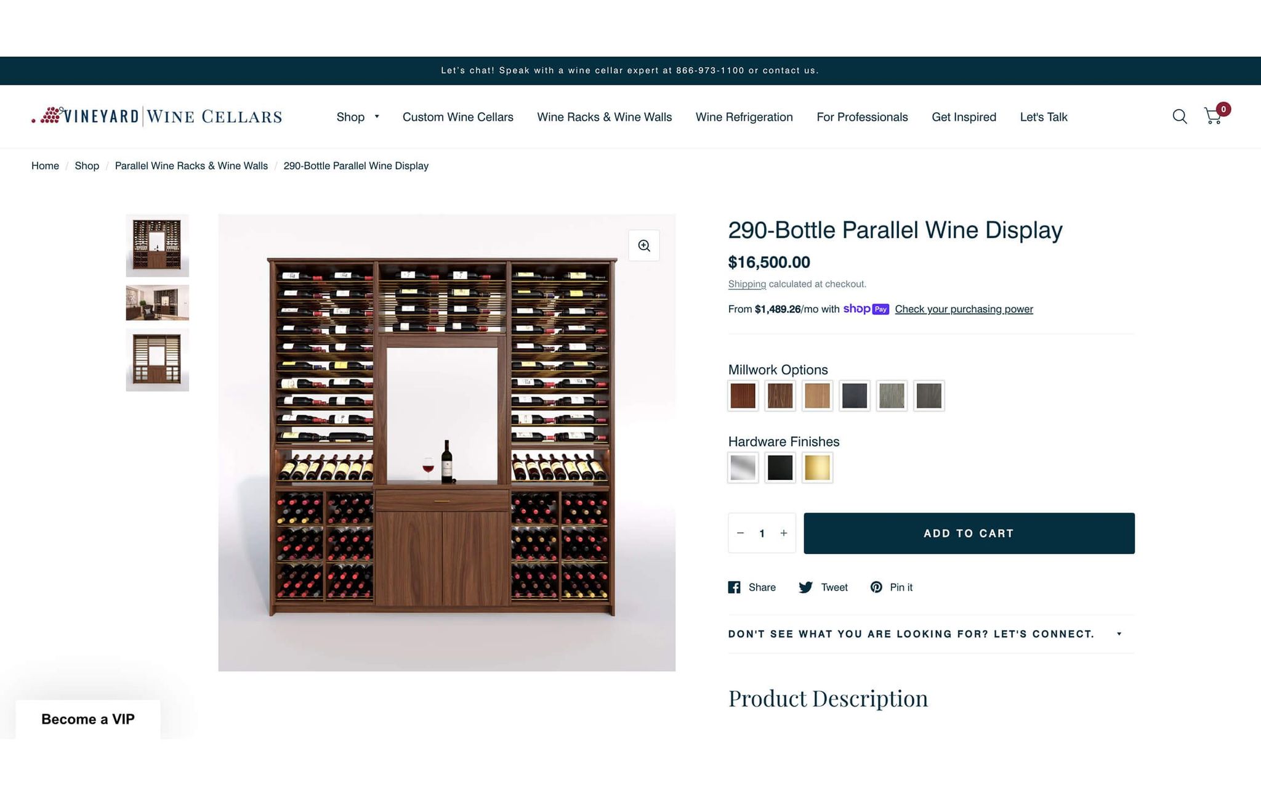Select the second product thumbnail
1261x796 pixels.
tap(157, 303)
